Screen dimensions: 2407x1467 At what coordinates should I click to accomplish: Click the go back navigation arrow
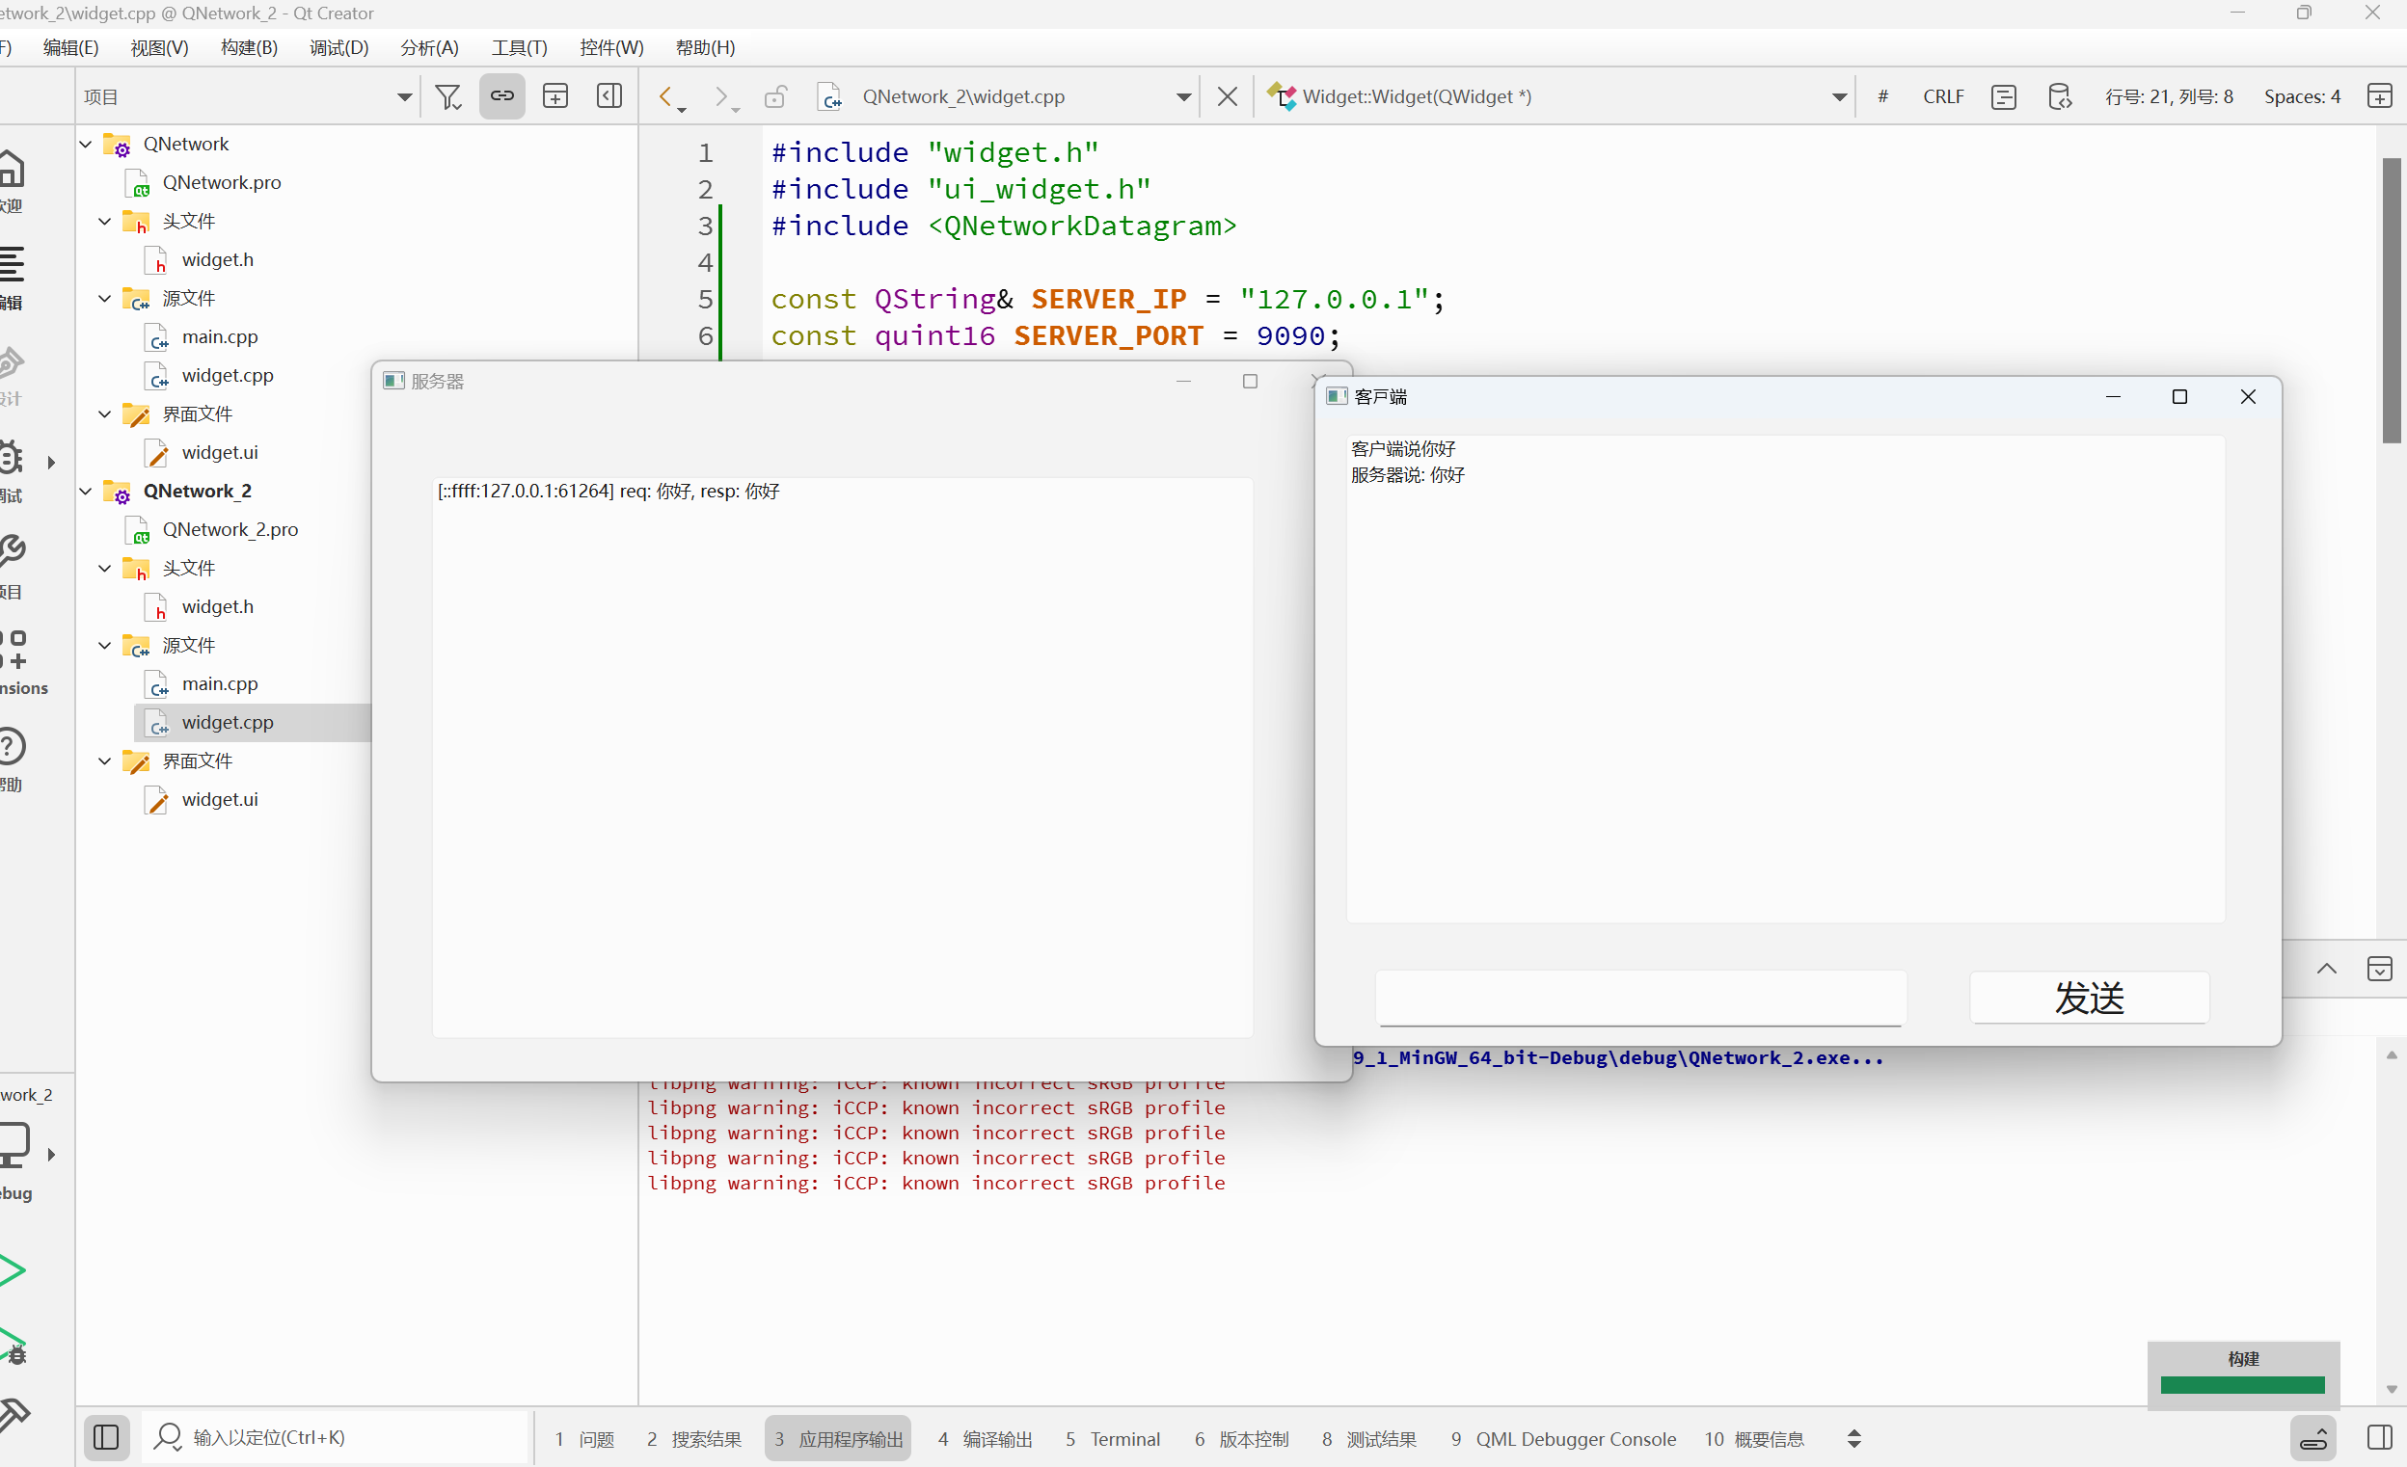[665, 96]
